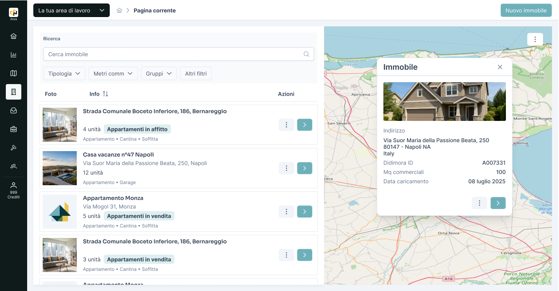This screenshot has width=559, height=291.
Task: Open the map icon in sidebar
Action: 14,73
